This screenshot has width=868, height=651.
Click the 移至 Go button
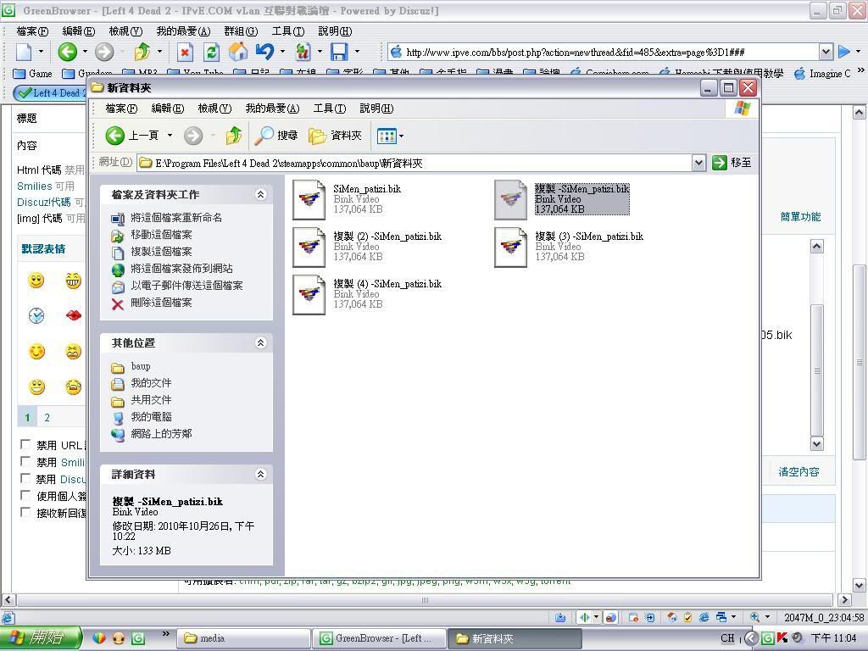click(x=732, y=163)
